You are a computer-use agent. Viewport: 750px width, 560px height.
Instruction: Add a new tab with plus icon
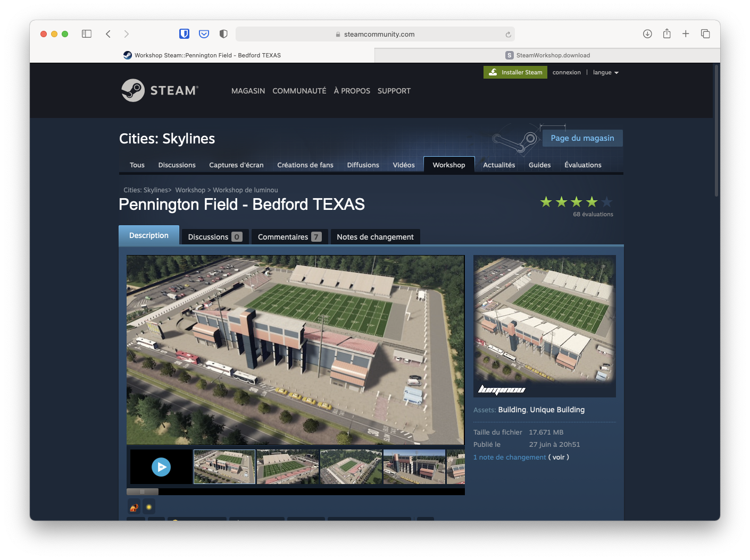tap(686, 34)
